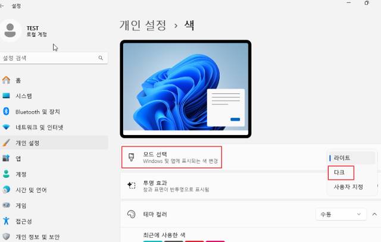Select the 접근성 accessibility icon

6,221
